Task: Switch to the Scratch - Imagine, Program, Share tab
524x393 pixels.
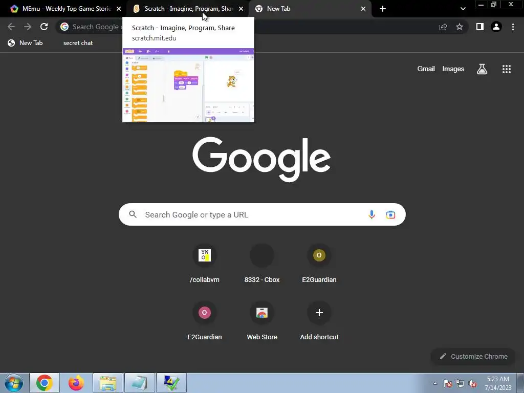Action: (x=188, y=9)
